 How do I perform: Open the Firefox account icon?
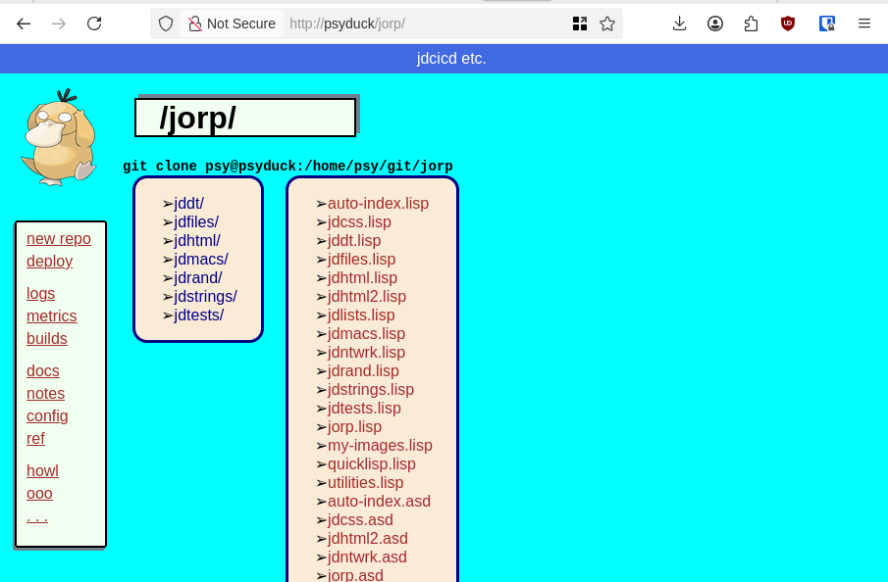(715, 24)
